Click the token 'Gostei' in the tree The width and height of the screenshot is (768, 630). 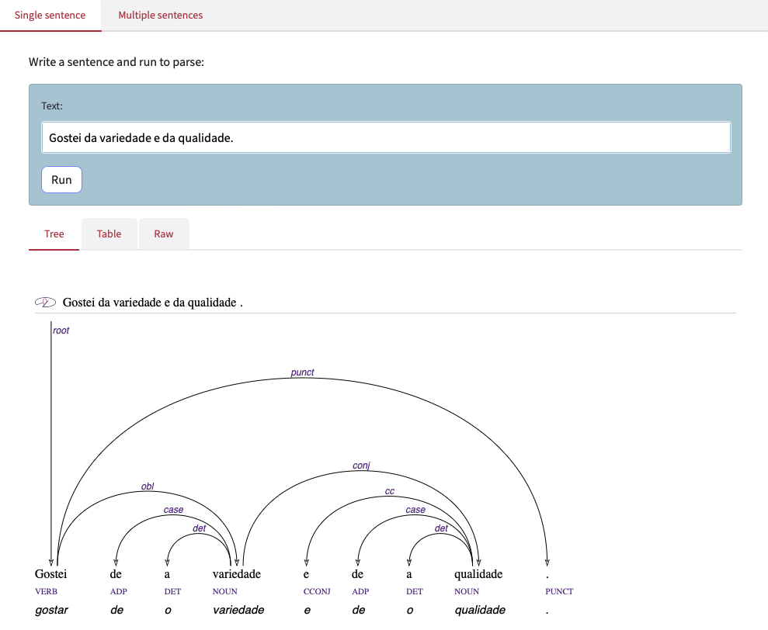[51, 574]
